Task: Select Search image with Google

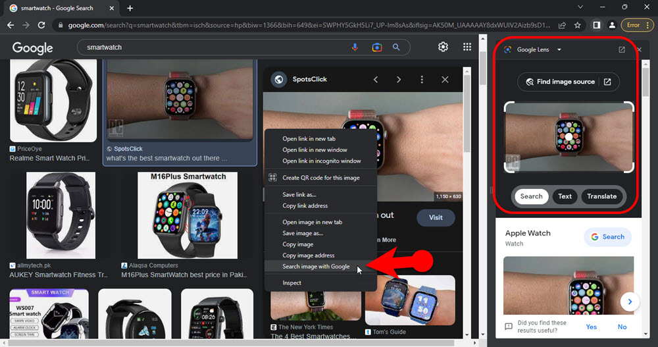Action: point(320,267)
